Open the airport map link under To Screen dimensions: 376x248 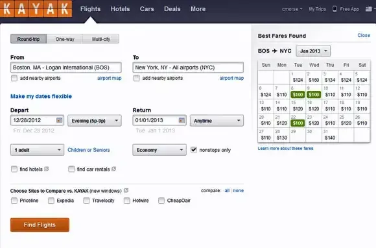pyautogui.click(x=231, y=79)
